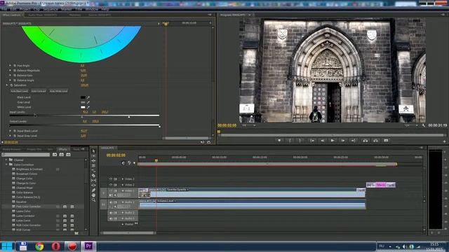Expand the Channel effects folder
The image size is (449, 252).
[x=6, y=160]
